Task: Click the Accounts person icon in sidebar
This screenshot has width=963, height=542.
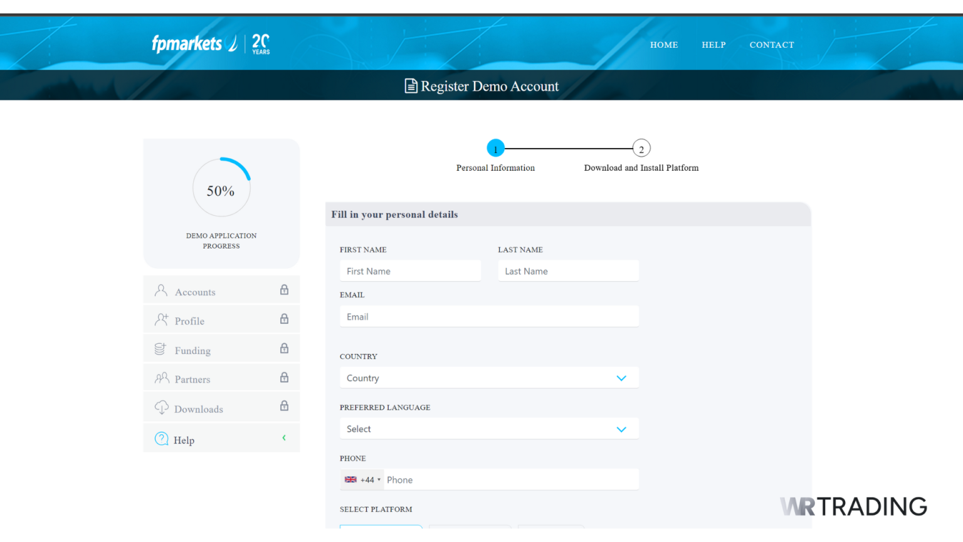Action: tap(161, 290)
